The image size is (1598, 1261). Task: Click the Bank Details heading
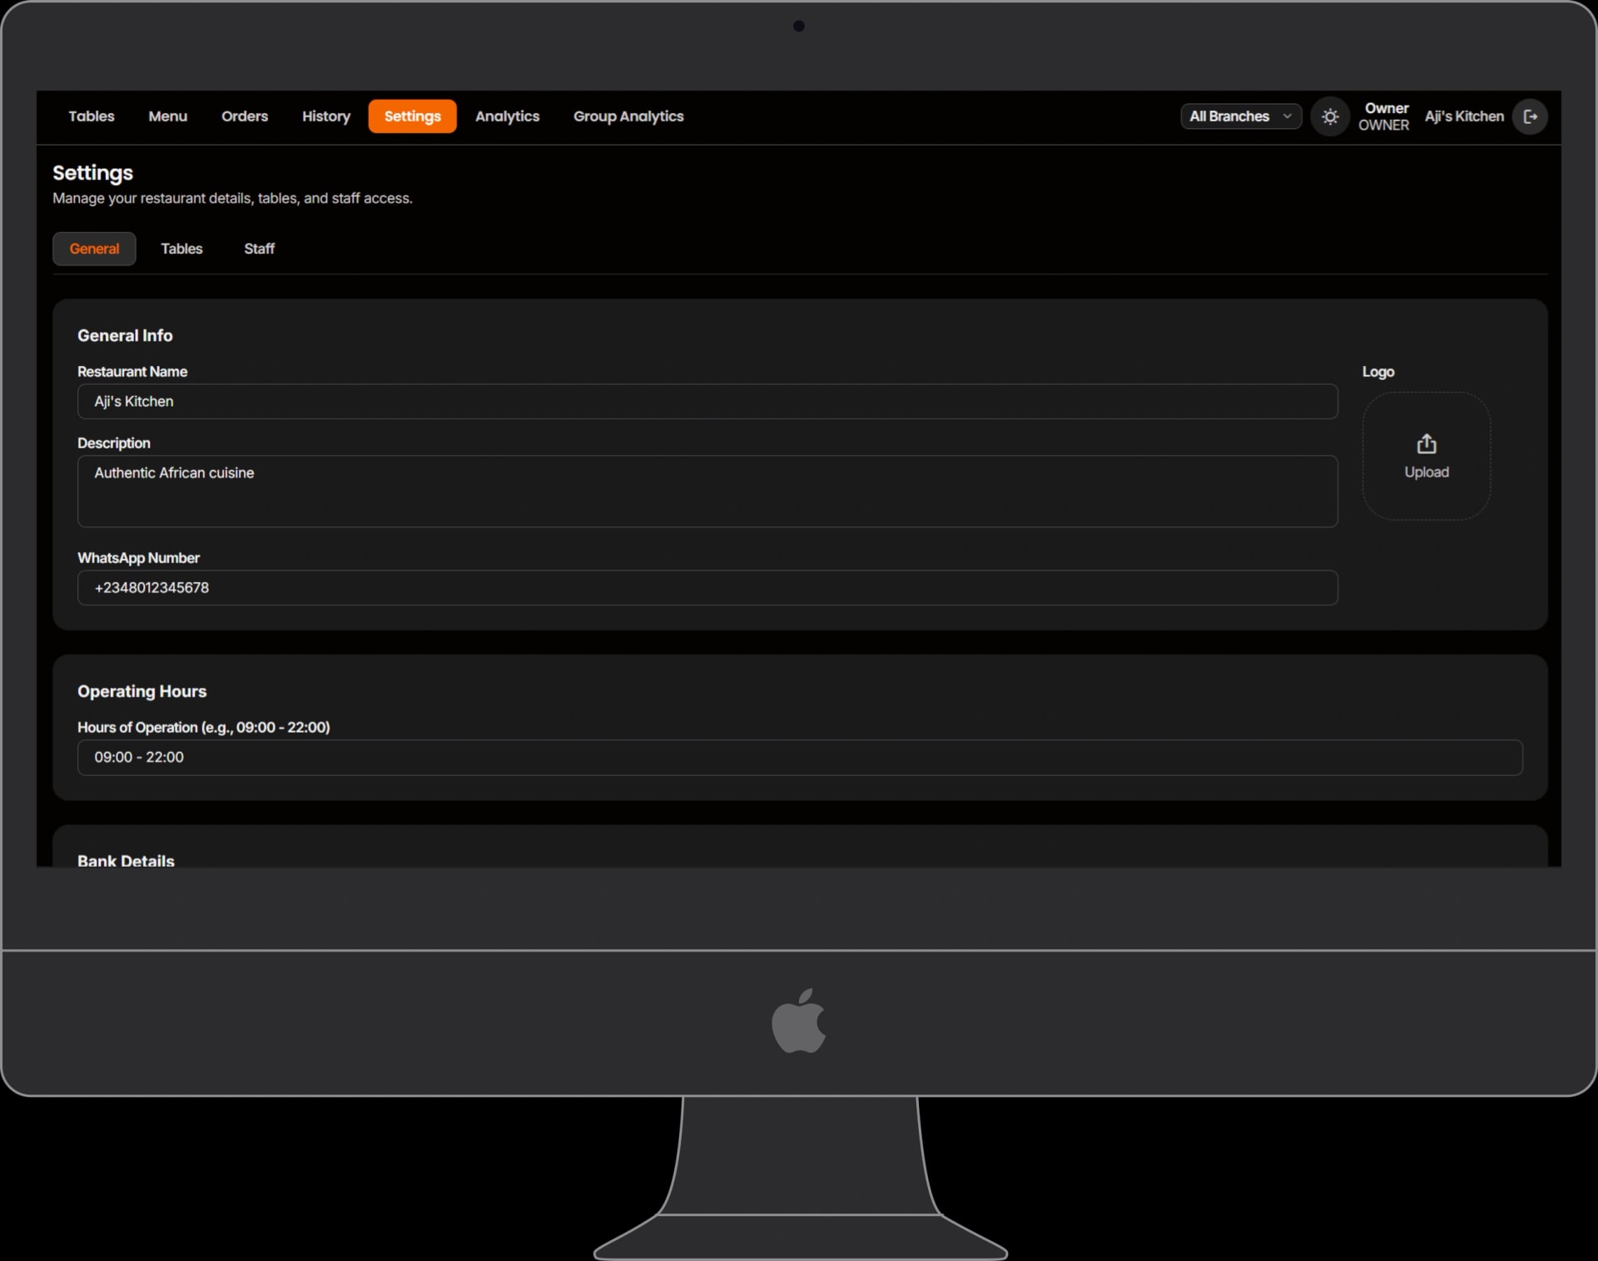(x=126, y=861)
